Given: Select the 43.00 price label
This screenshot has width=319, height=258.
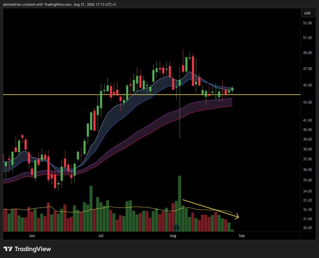Looking at the screenshot, I should point(307,102).
